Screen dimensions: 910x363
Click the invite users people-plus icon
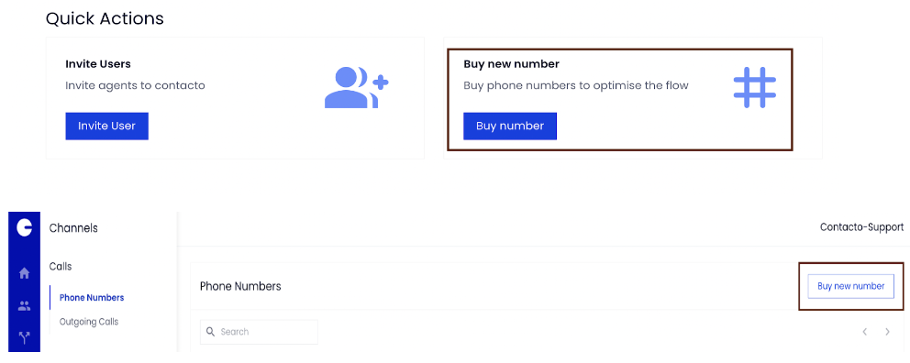coord(356,88)
